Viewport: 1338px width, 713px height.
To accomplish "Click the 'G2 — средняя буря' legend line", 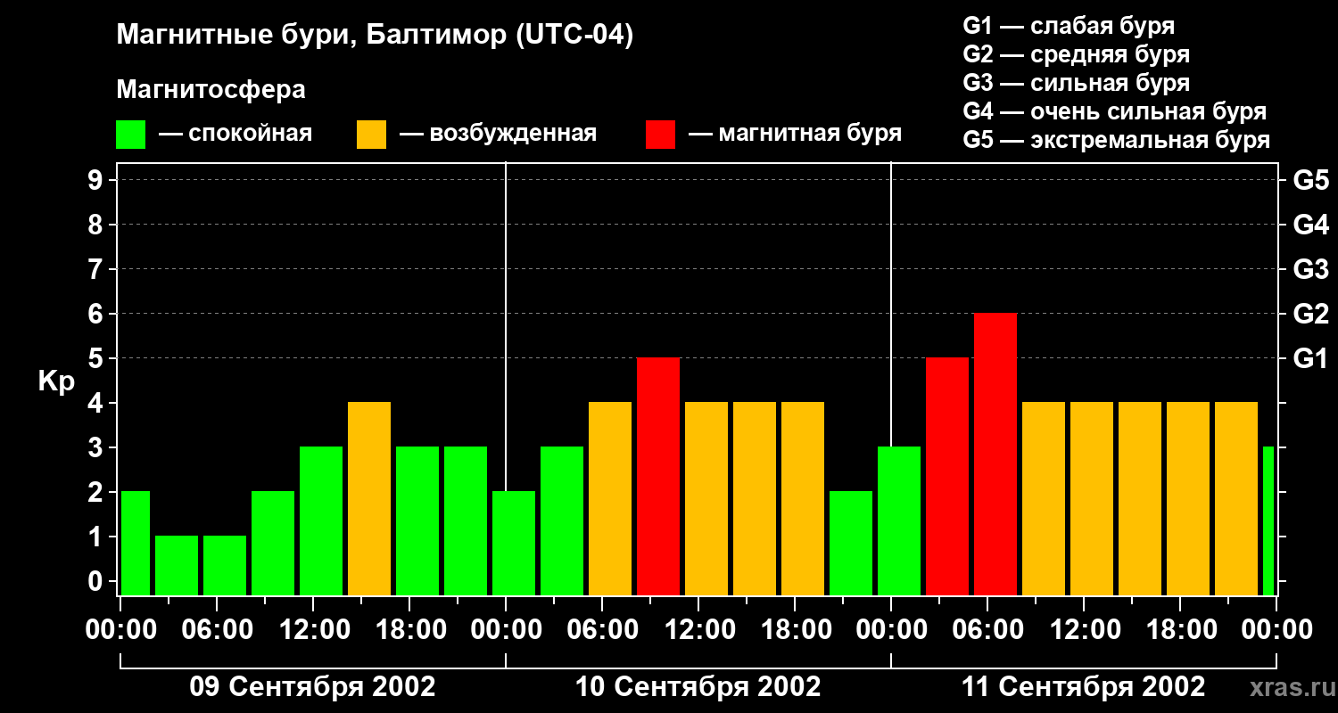I will pos(1076,54).
